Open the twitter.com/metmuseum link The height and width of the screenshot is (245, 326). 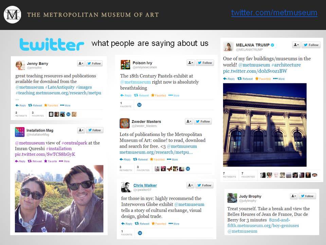tap(274, 13)
